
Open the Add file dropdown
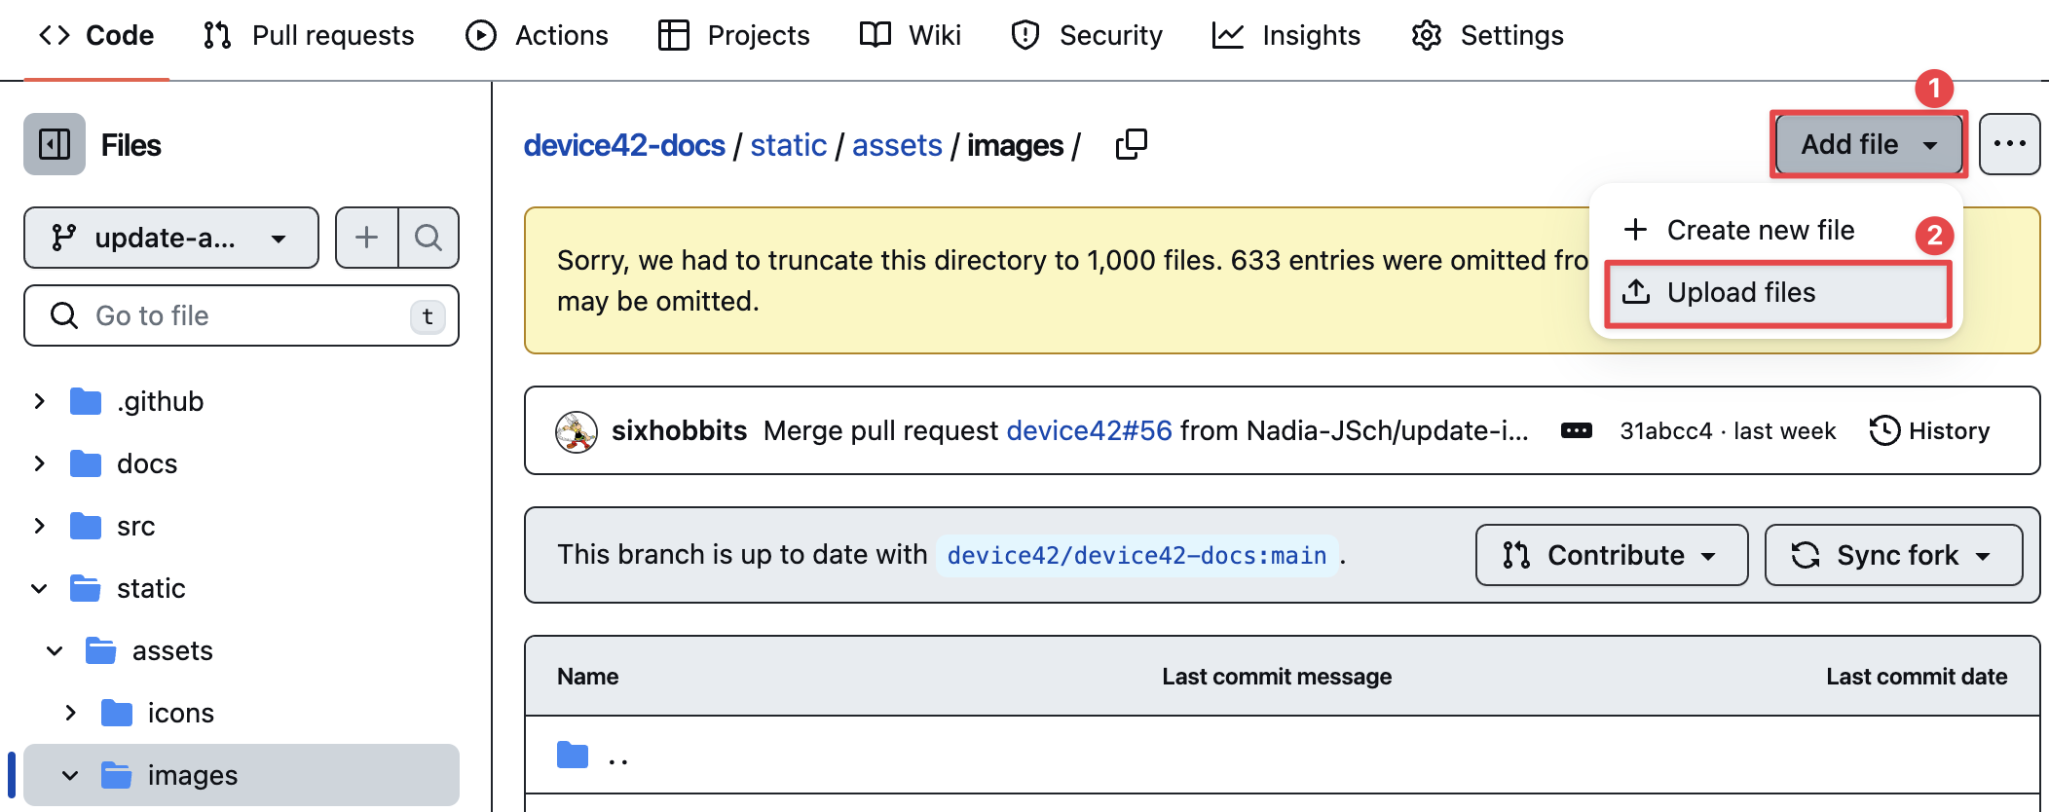1868,144
